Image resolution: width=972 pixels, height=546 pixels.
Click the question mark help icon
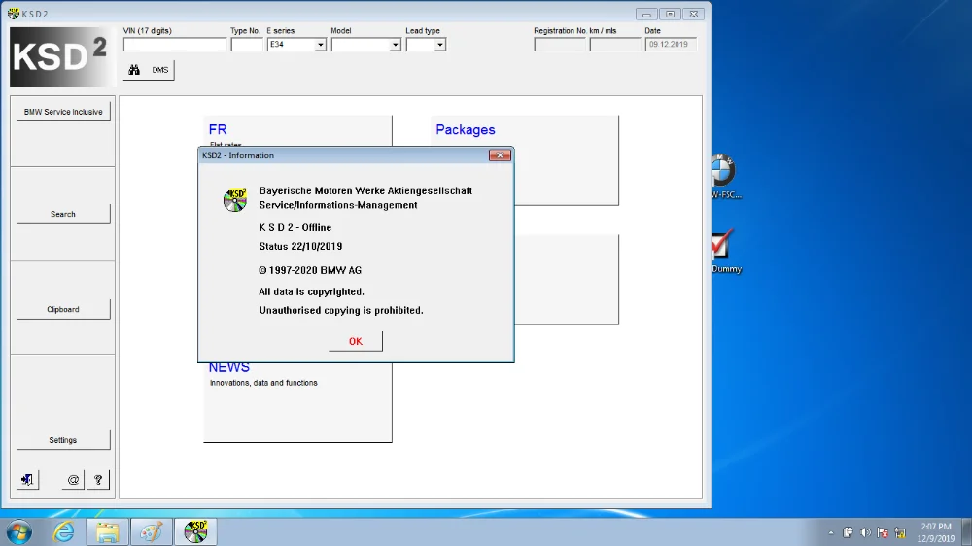(98, 480)
